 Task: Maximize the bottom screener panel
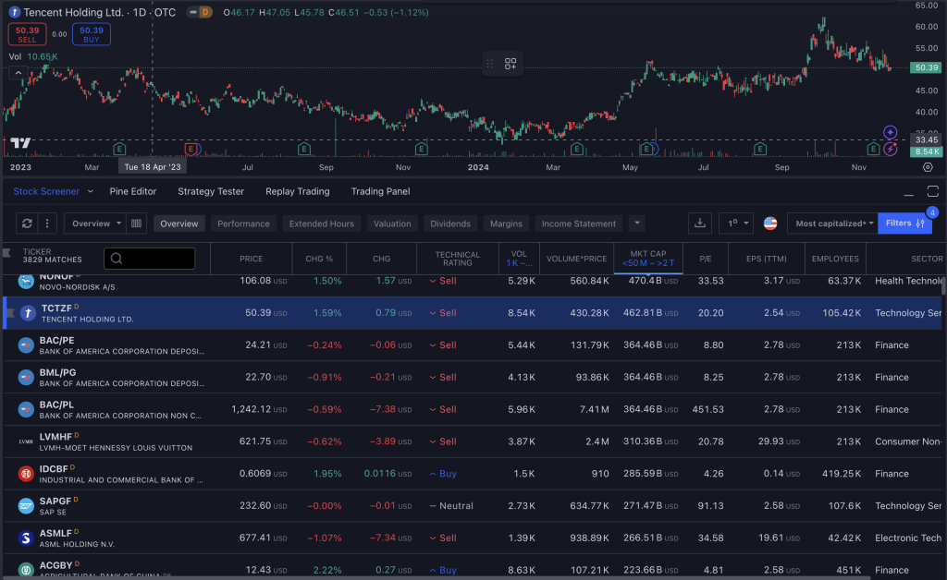932,192
